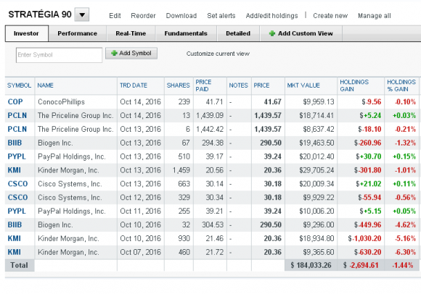Screen dimensions: 421x294
Task: Click the Total row label
Action: tap(19, 265)
